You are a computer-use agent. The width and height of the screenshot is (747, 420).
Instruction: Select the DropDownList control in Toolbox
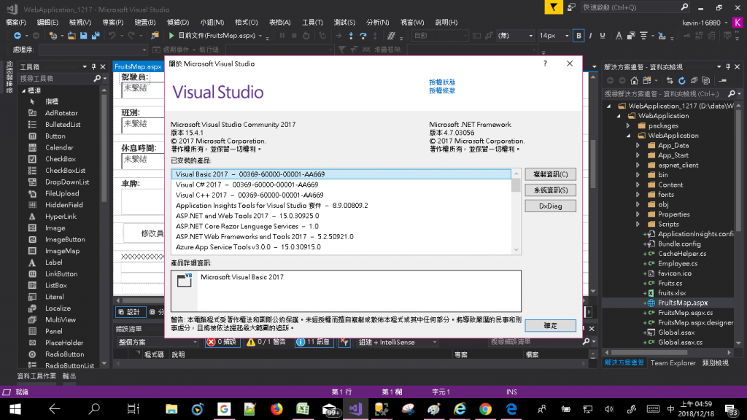[x=67, y=182]
